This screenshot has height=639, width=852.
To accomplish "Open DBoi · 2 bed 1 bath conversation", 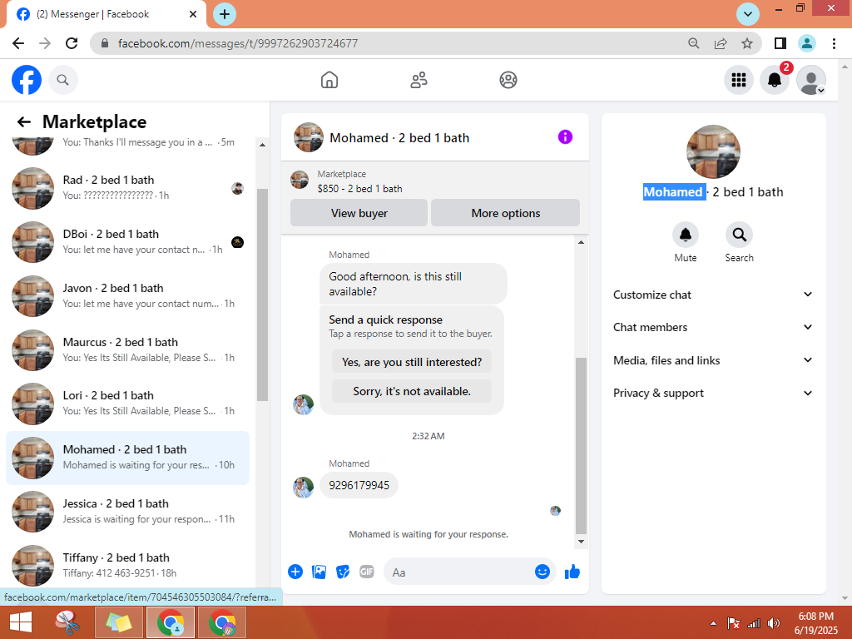I will pos(127,242).
